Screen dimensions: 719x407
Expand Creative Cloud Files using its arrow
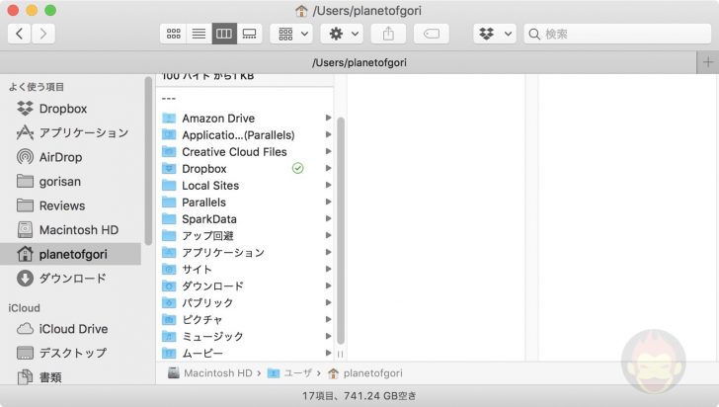pos(328,151)
